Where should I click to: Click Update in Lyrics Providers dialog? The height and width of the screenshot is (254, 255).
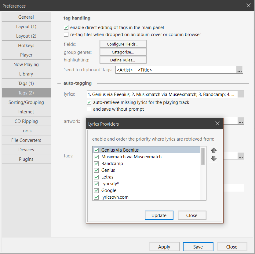159,215
